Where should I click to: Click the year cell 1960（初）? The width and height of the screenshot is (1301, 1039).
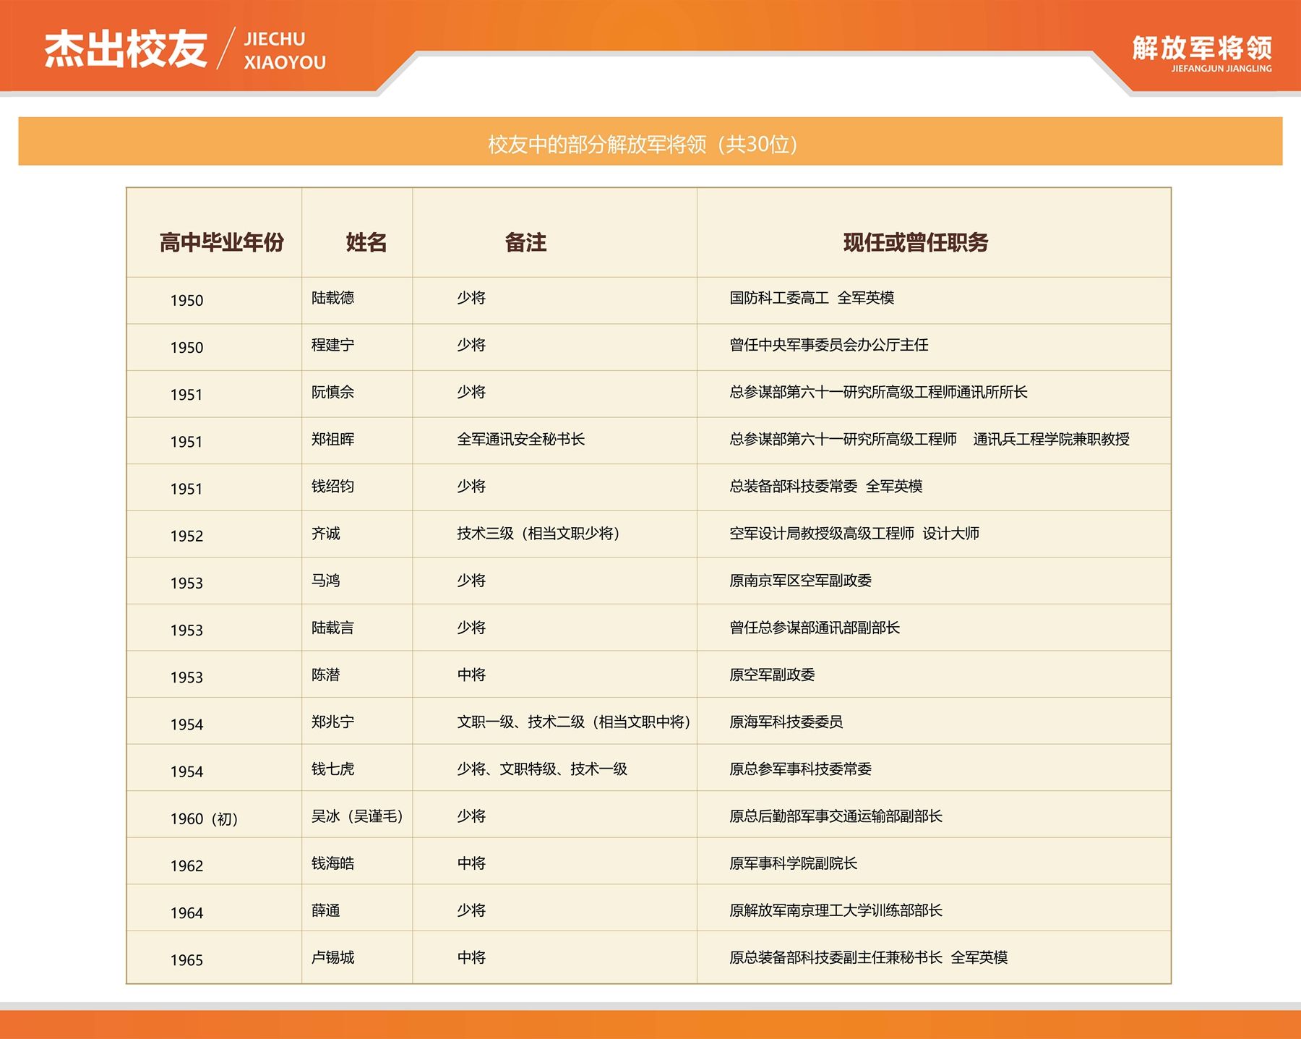coord(204,818)
